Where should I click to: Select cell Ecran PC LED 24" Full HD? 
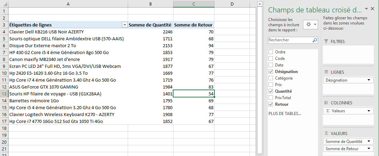pos(68,66)
